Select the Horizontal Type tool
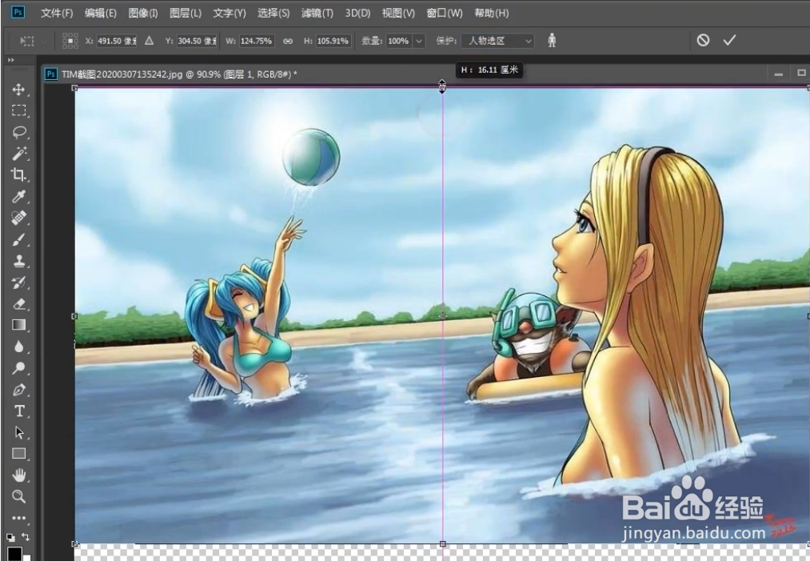Image resolution: width=810 pixels, height=561 pixels. click(x=18, y=411)
